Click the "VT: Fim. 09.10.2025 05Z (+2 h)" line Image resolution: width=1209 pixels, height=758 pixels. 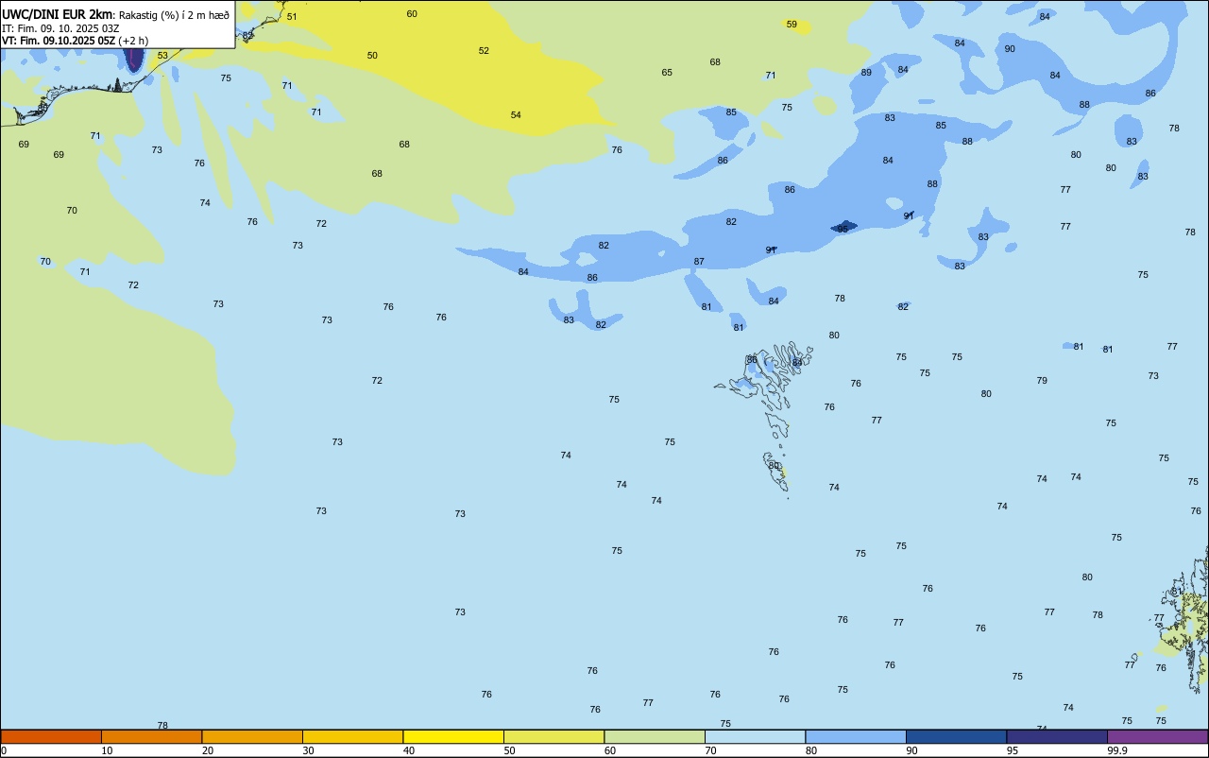tap(75, 41)
